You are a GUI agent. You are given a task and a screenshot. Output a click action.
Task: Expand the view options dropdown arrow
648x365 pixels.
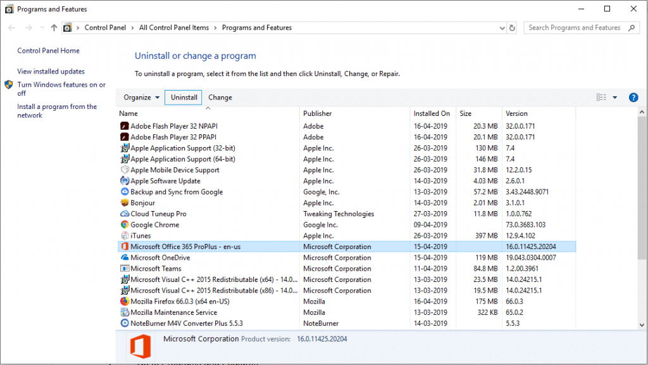point(615,98)
